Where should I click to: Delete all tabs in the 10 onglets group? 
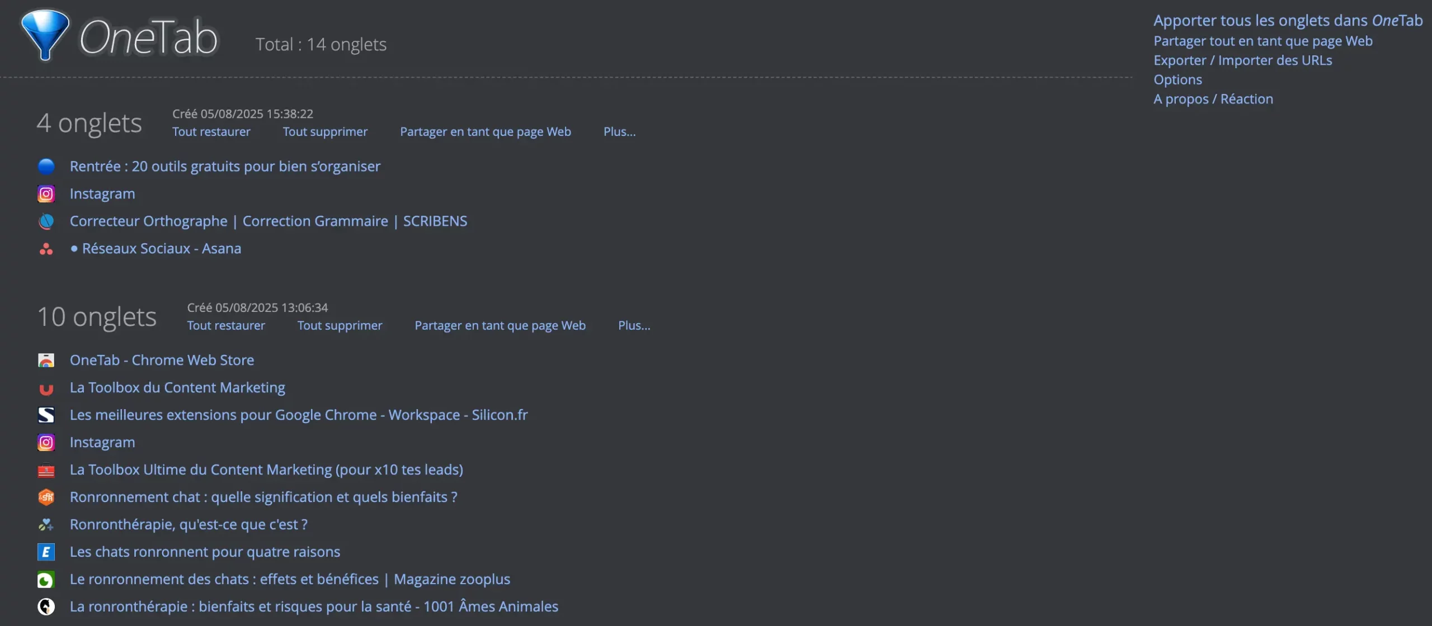coord(340,326)
